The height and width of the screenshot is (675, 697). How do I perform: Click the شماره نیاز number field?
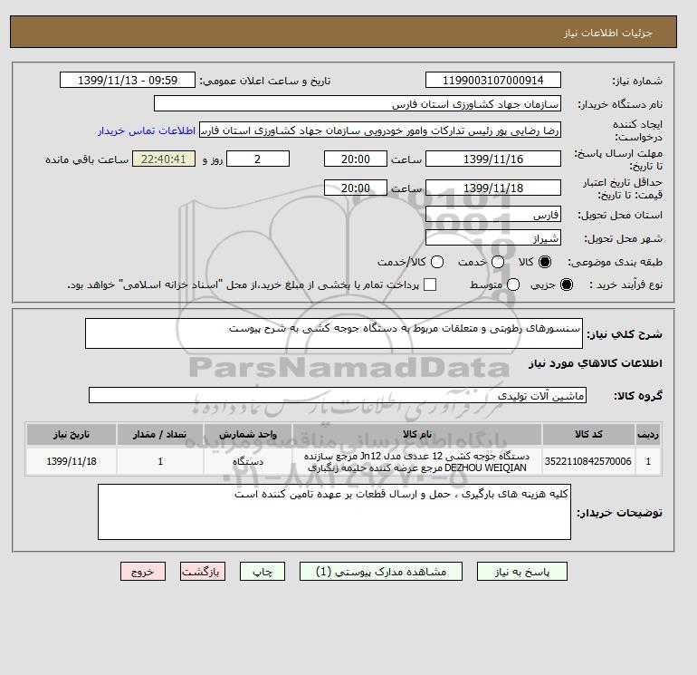493,80
